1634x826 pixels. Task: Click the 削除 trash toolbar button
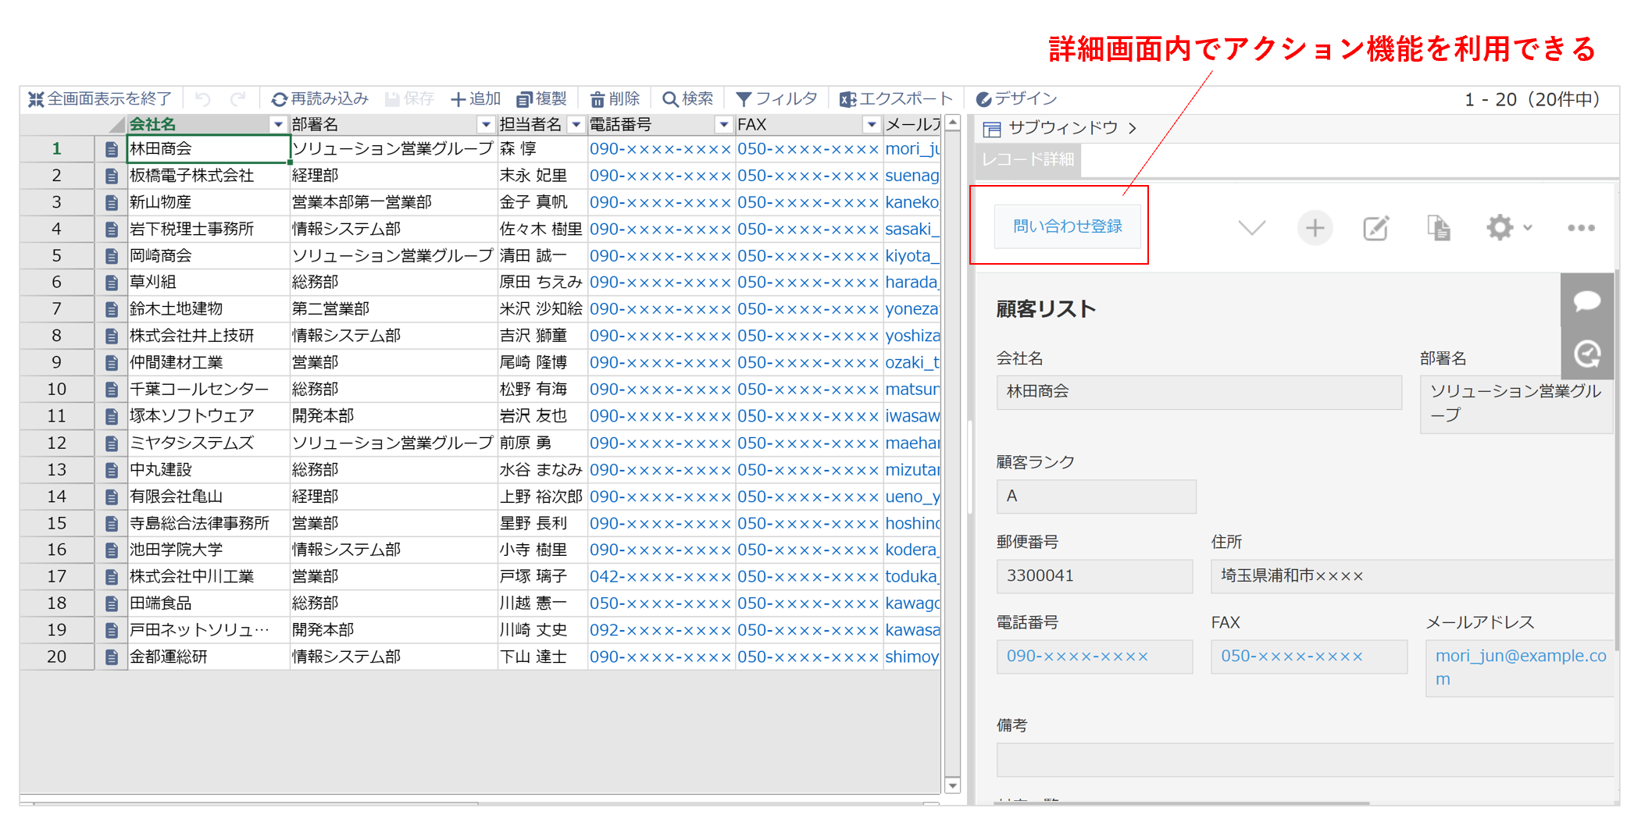click(615, 99)
